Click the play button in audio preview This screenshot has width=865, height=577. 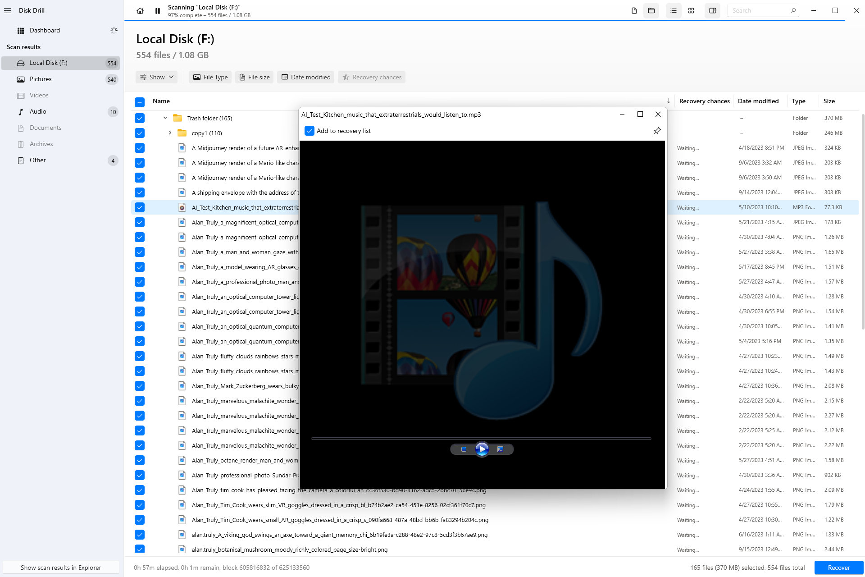(x=482, y=449)
